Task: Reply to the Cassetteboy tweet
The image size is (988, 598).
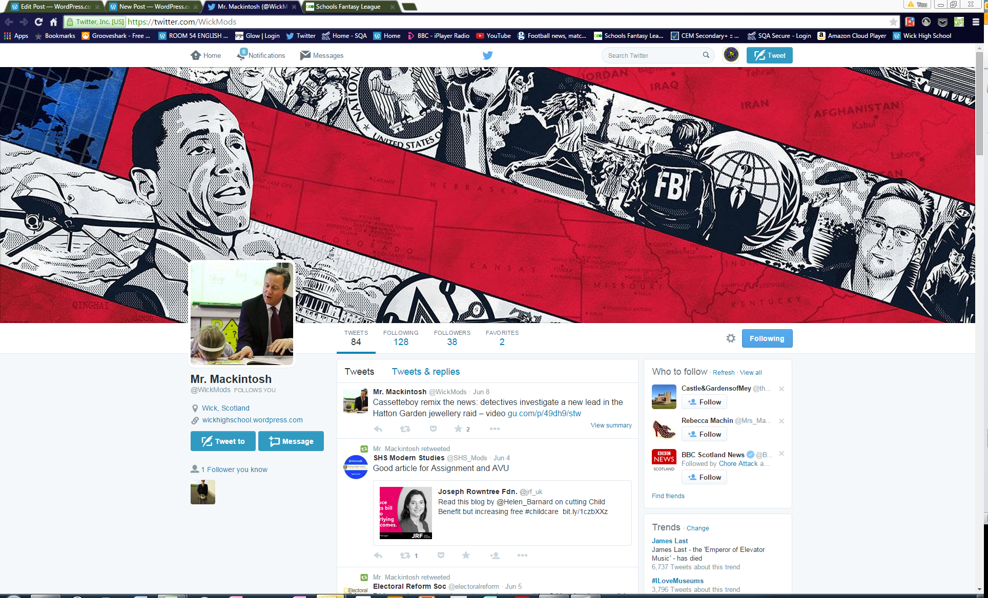Action: 378,429
